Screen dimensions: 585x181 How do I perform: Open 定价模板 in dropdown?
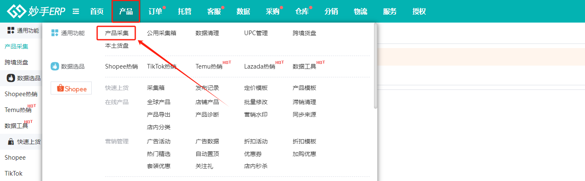[x=256, y=88]
